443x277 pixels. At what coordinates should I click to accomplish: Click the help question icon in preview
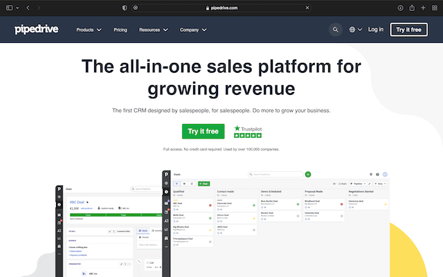pos(377,175)
